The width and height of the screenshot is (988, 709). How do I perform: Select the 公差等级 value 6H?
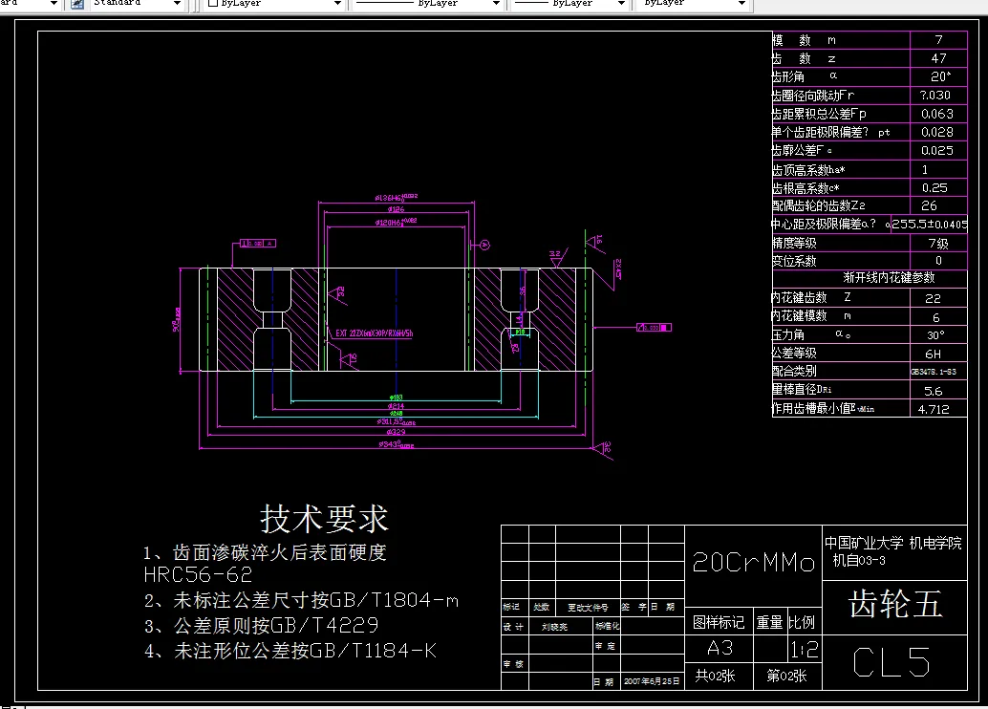click(x=934, y=354)
